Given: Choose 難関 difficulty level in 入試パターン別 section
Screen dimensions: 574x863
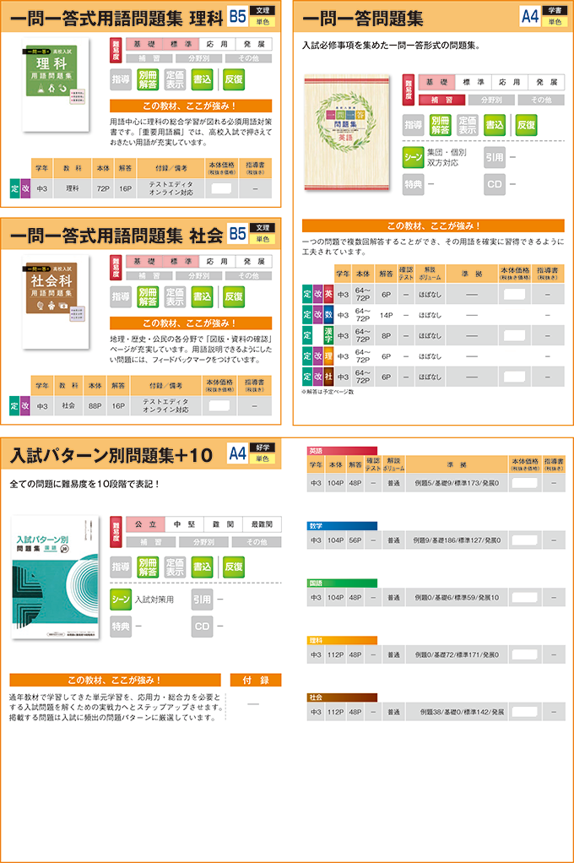Looking at the screenshot, I should pyautogui.click(x=224, y=523).
